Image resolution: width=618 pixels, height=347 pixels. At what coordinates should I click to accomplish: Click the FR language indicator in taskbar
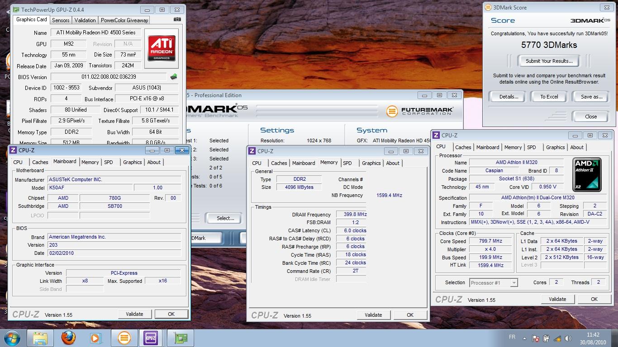[512, 337]
